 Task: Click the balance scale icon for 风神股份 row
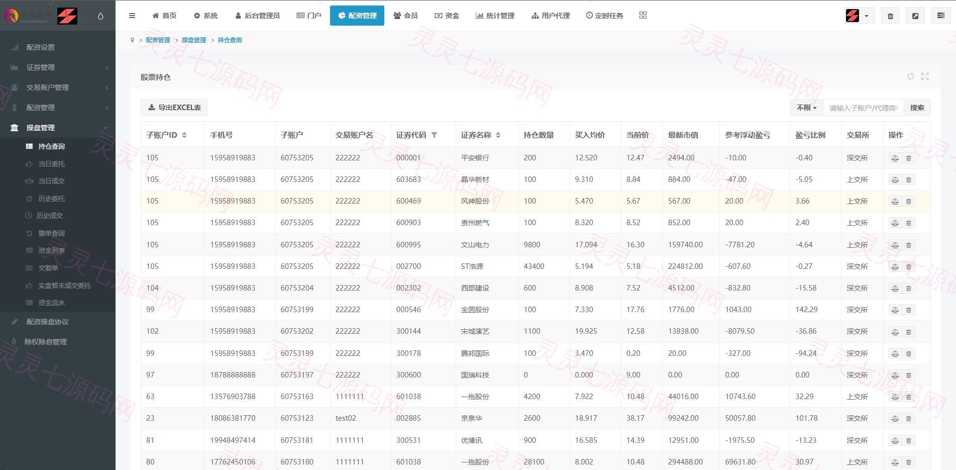[895, 202]
